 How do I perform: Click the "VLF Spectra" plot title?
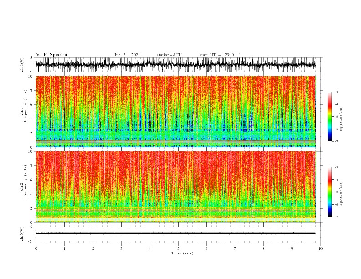[52, 55]
